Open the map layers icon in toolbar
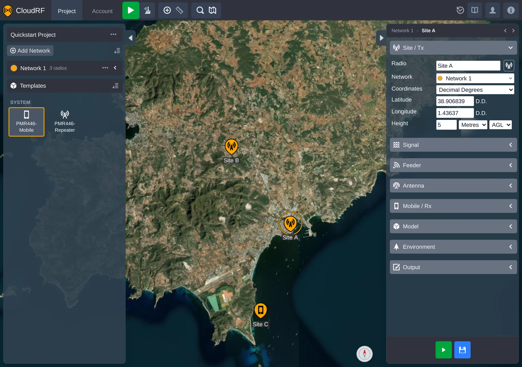 click(x=212, y=10)
